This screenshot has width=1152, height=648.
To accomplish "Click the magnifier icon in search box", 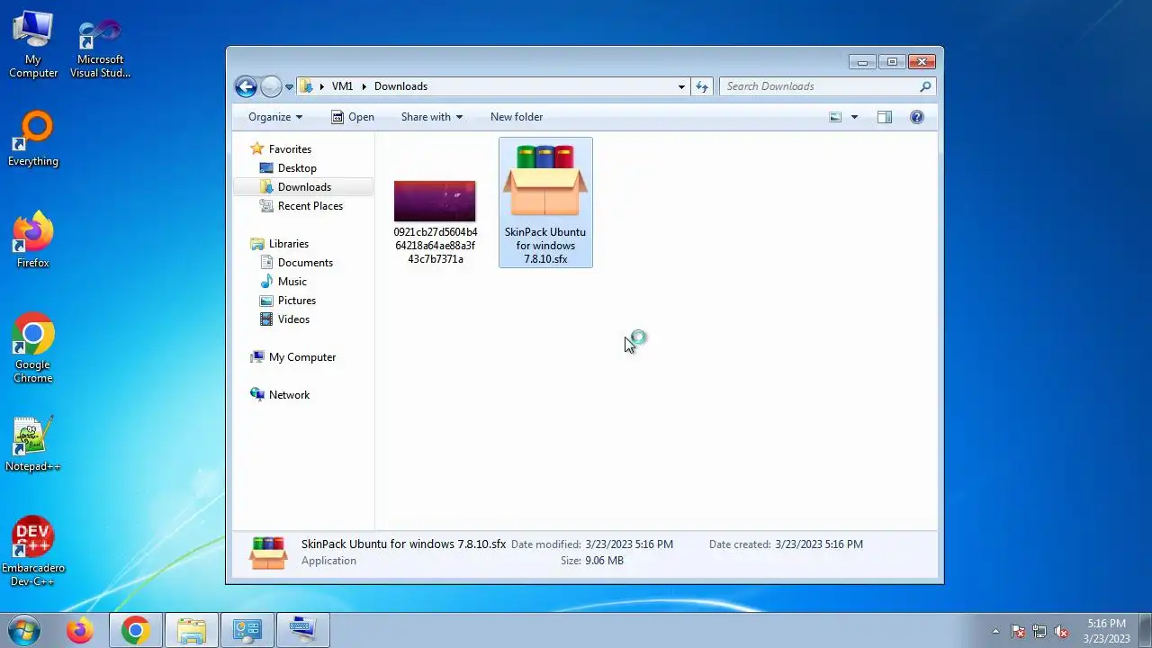I will point(925,86).
